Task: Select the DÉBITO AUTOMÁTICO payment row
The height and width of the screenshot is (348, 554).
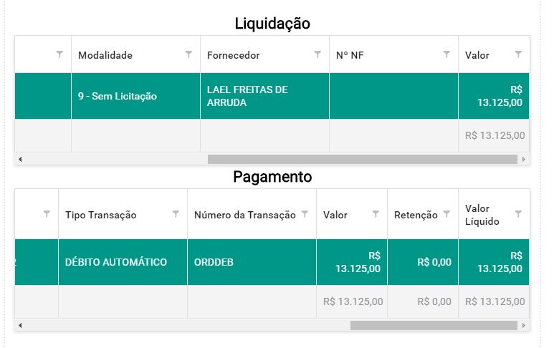Action: pyautogui.click(x=272, y=262)
